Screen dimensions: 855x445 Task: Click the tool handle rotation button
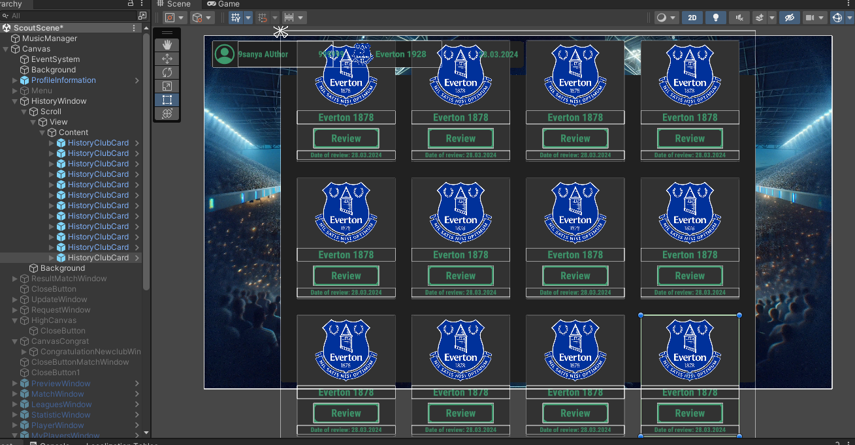pyautogui.click(x=202, y=18)
